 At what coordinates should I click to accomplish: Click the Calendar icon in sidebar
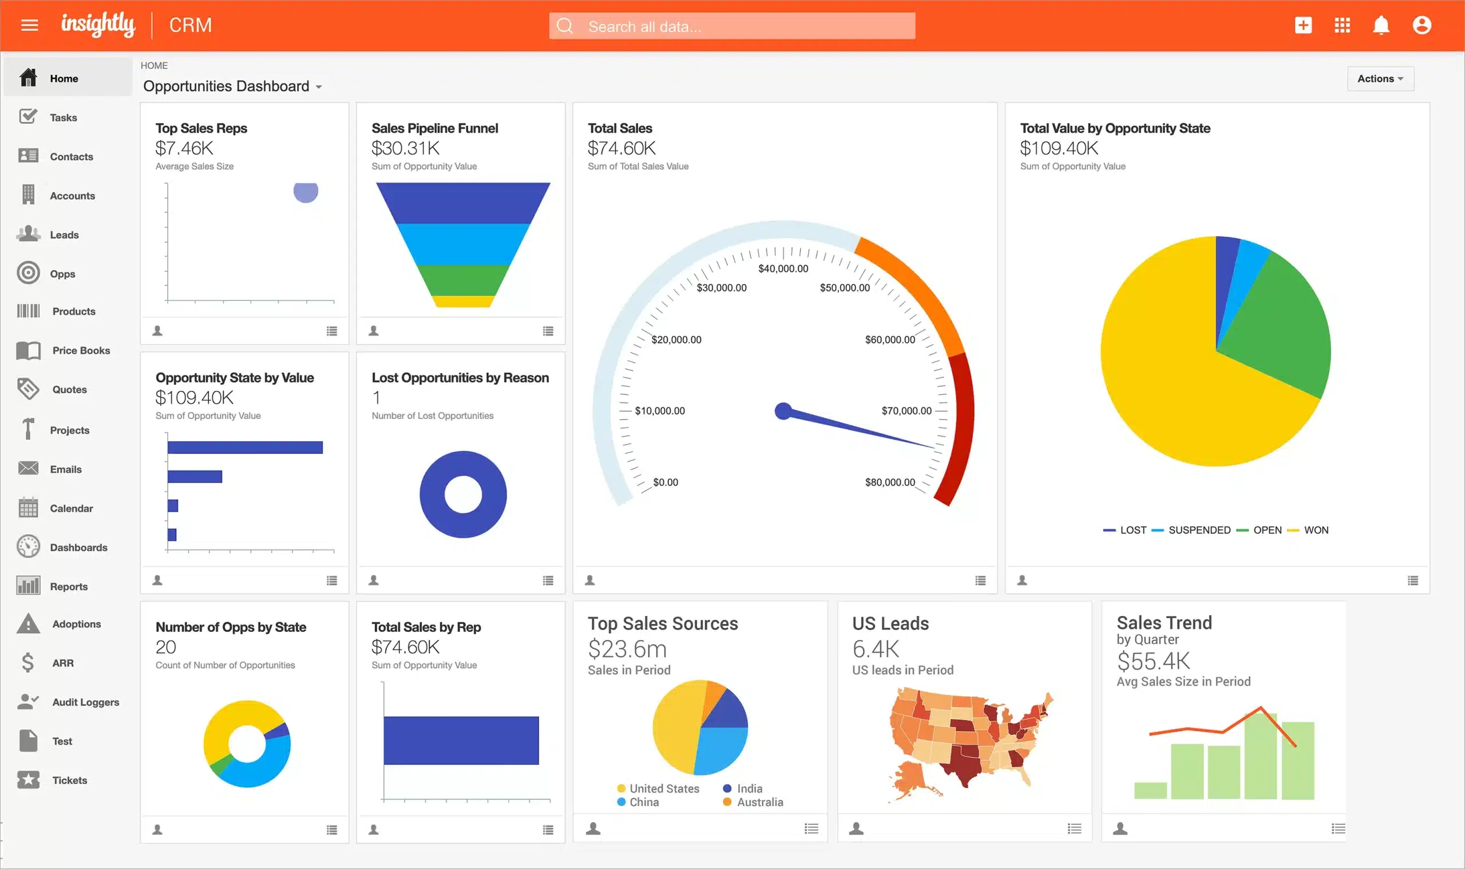(27, 507)
